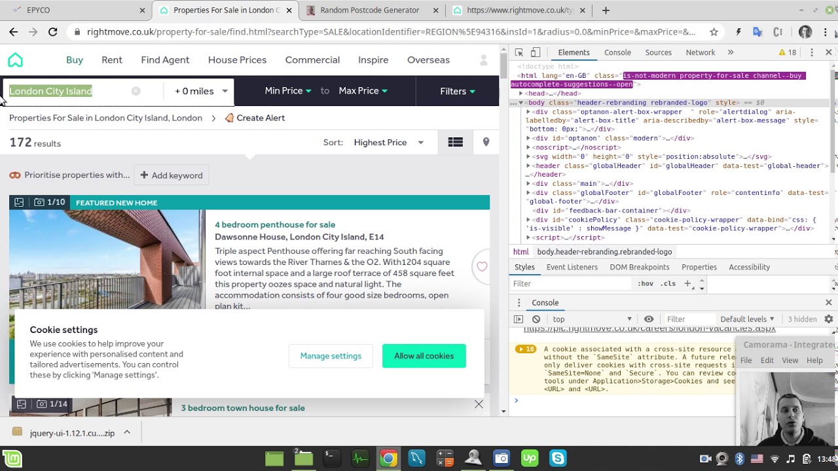Open the 3 bedroom town house link
The height and width of the screenshot is (471, 838).
[x=243, y=408]
